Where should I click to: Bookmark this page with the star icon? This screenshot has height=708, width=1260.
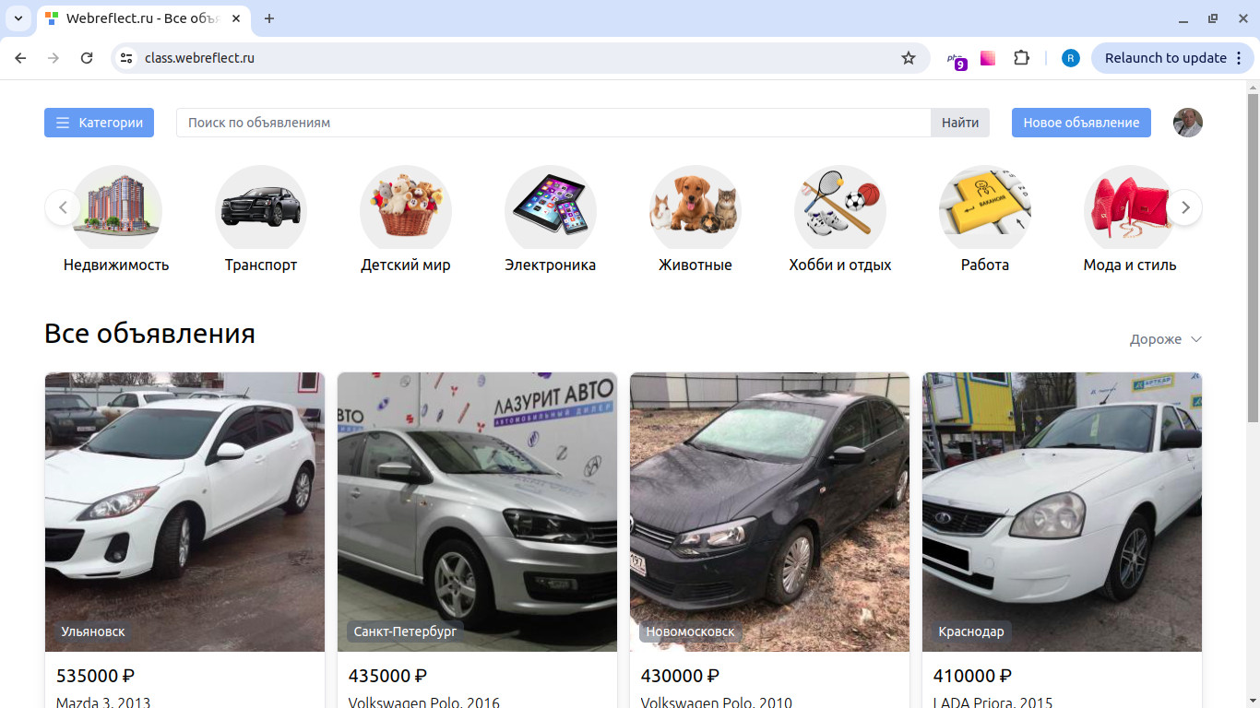point(909,58)
